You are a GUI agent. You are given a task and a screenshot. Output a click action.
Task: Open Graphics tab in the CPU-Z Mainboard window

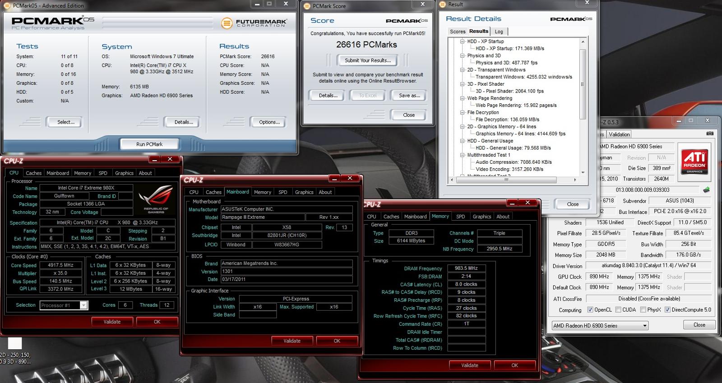click(304, 192)
